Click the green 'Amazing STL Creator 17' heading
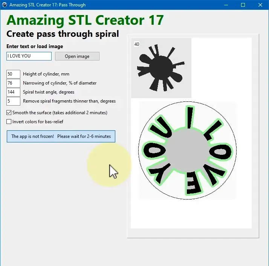This screenshot has height=266, width=269. (x=85, y=20)
